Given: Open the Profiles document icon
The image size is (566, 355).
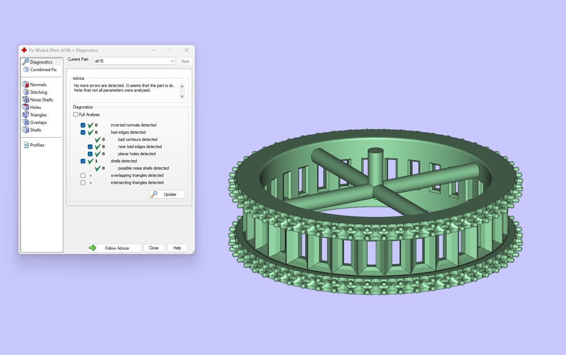Looking at the screenshot, I should pos(26,145).
